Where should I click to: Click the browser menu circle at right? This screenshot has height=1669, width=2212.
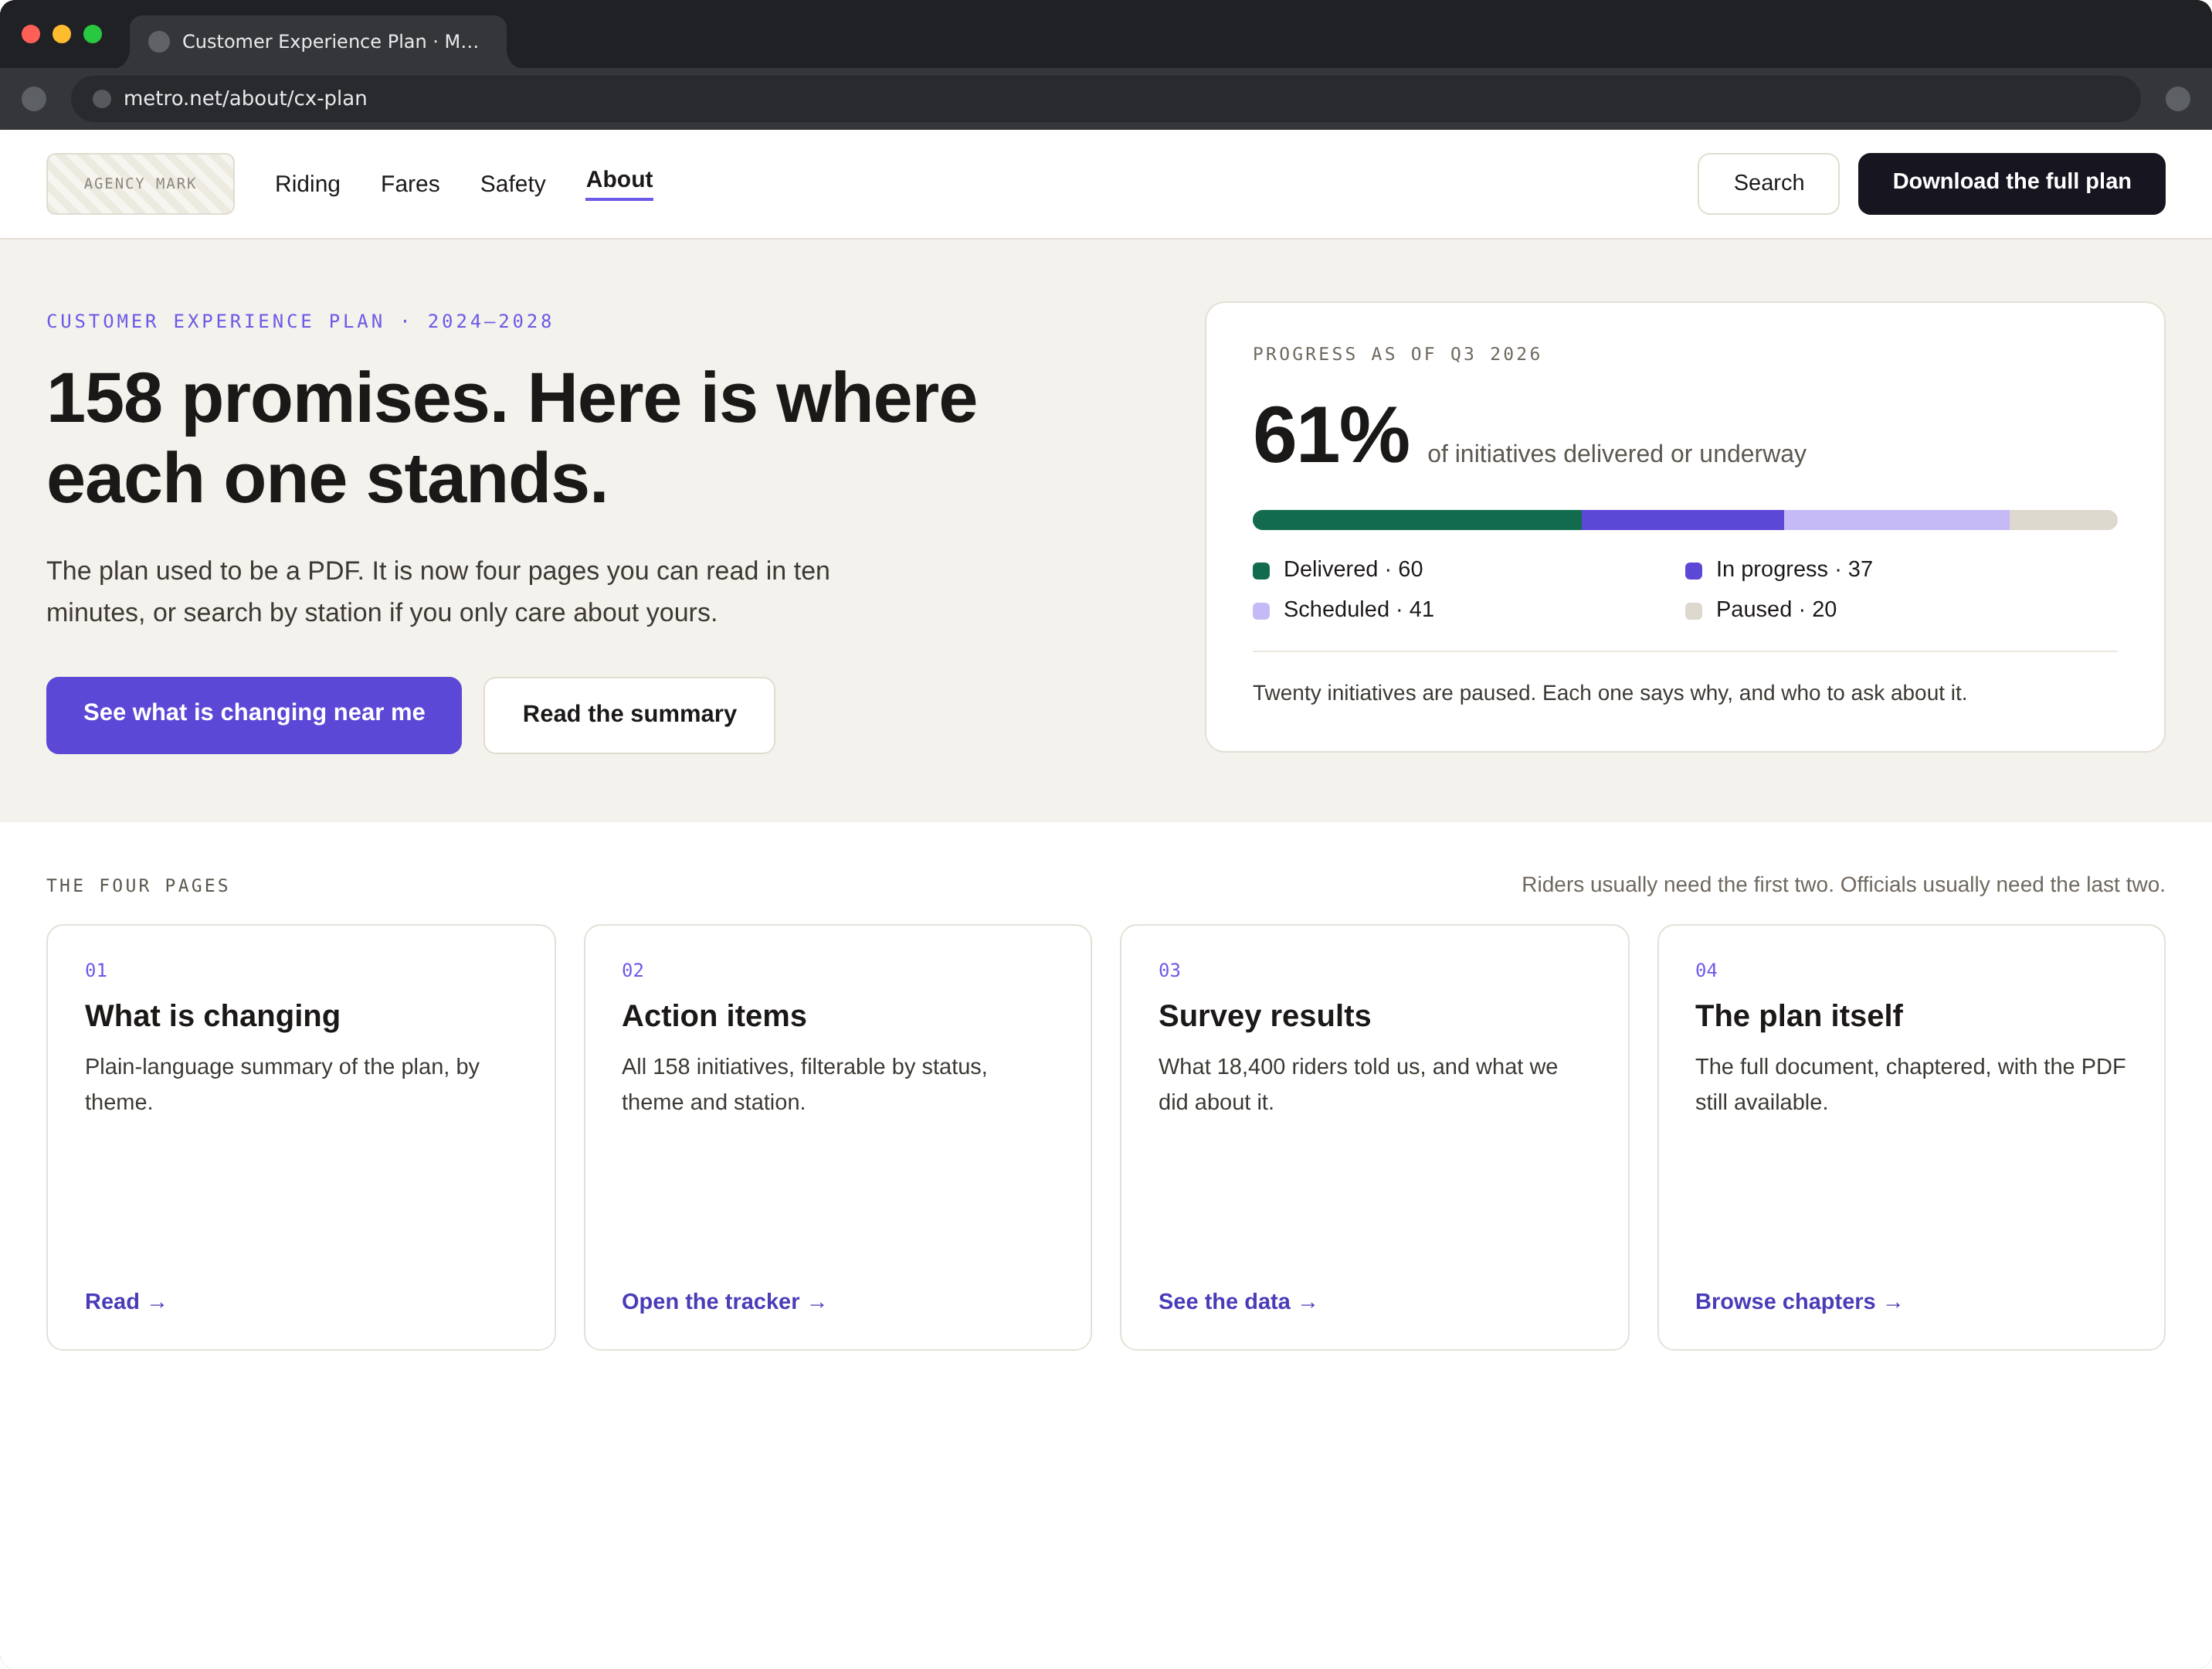[x=2178, y=98]
